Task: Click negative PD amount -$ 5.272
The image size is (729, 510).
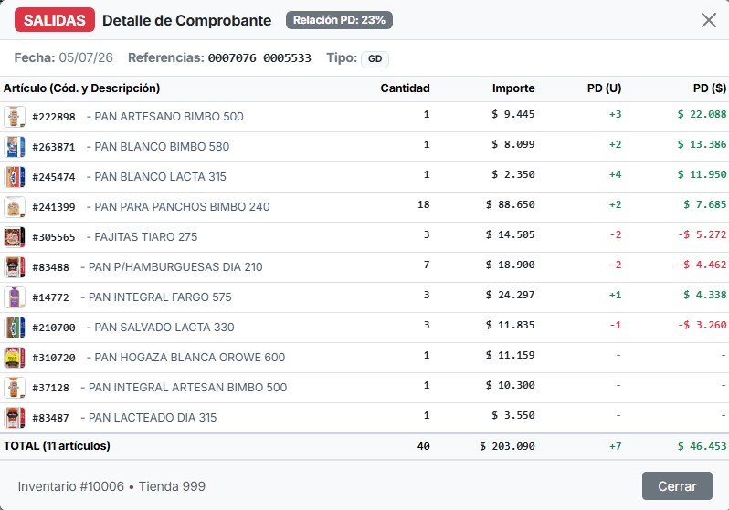Action: 702,234
